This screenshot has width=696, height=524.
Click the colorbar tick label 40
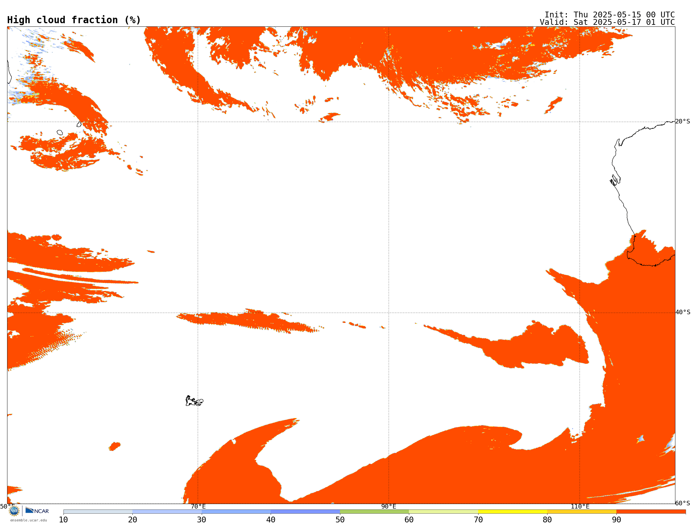[271, 520]
